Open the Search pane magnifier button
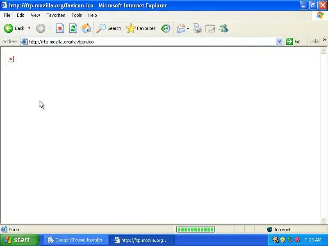 [109, 28]
